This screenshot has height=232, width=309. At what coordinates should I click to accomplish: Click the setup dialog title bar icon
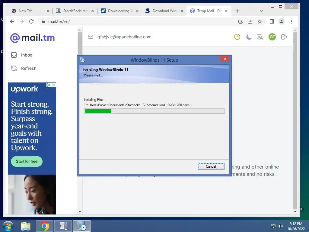click(x=82, y=60)
